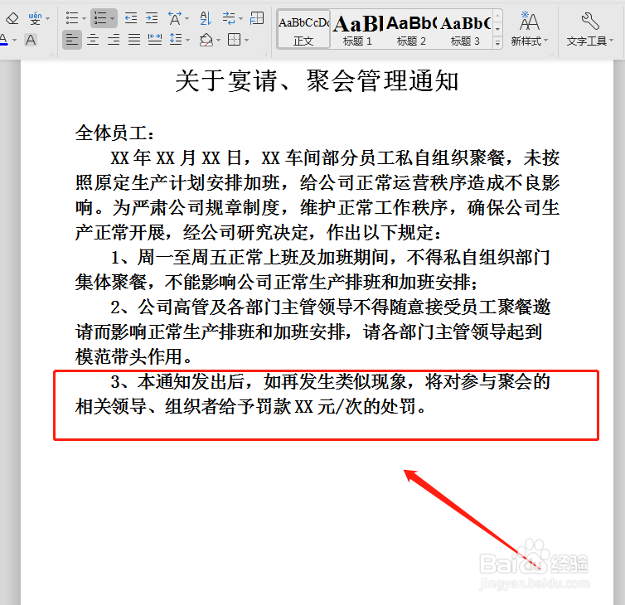The width and height of the screenshot is (625, 605).
Task: Click the line starting 1、周一至周五
Action: pyautogui.click(x=331, y=258)
